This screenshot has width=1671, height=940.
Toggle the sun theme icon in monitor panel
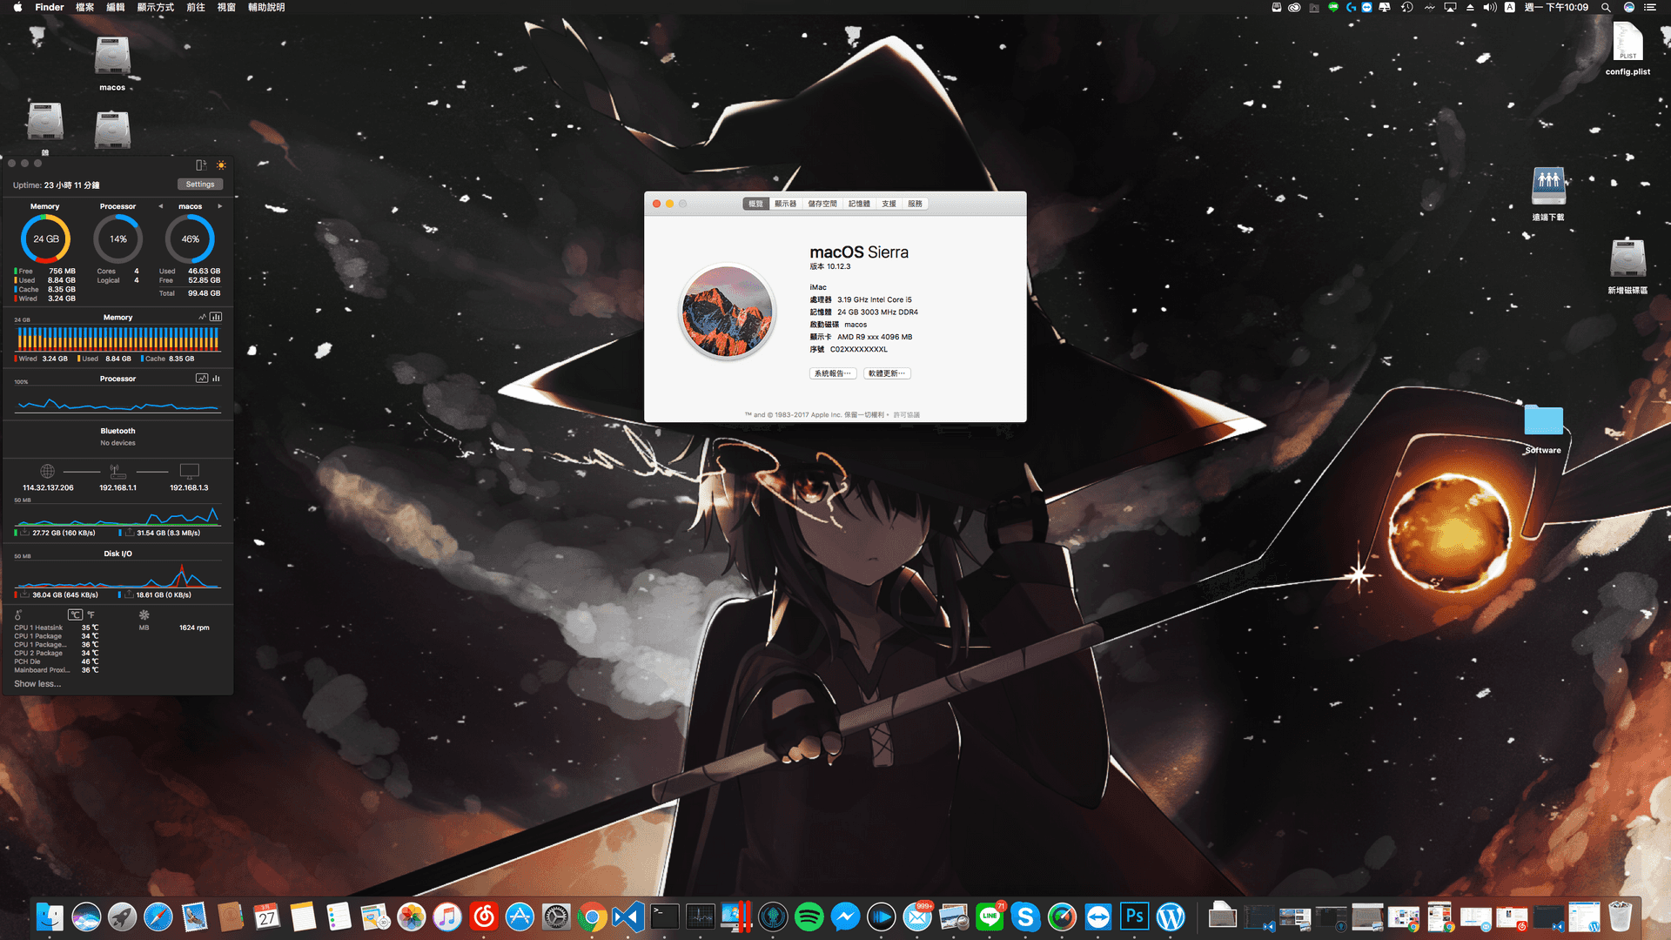pos(221,165)
